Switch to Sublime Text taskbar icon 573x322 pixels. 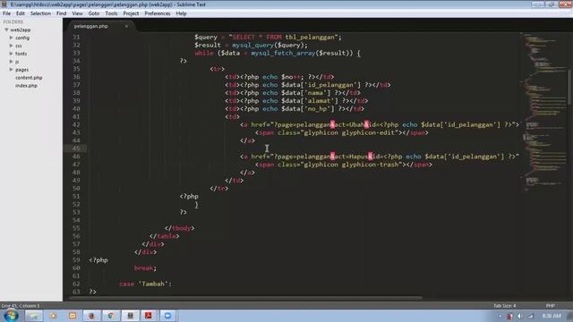[130, 316]
